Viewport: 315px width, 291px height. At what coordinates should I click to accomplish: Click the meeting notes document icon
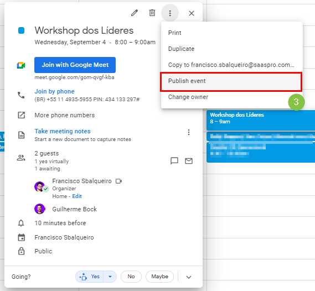21,135
